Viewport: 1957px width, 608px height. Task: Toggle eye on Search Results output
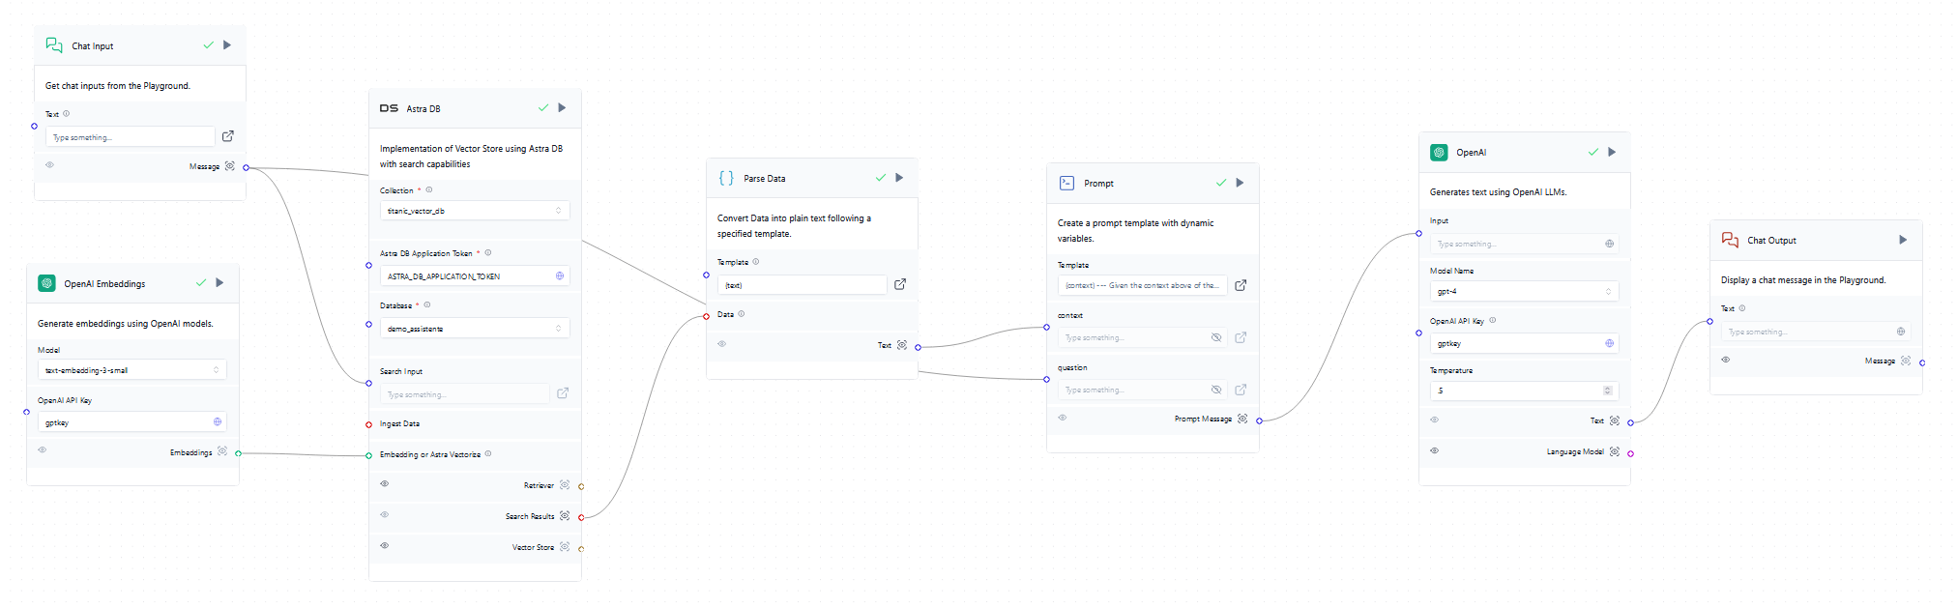(x=385, y=514)
